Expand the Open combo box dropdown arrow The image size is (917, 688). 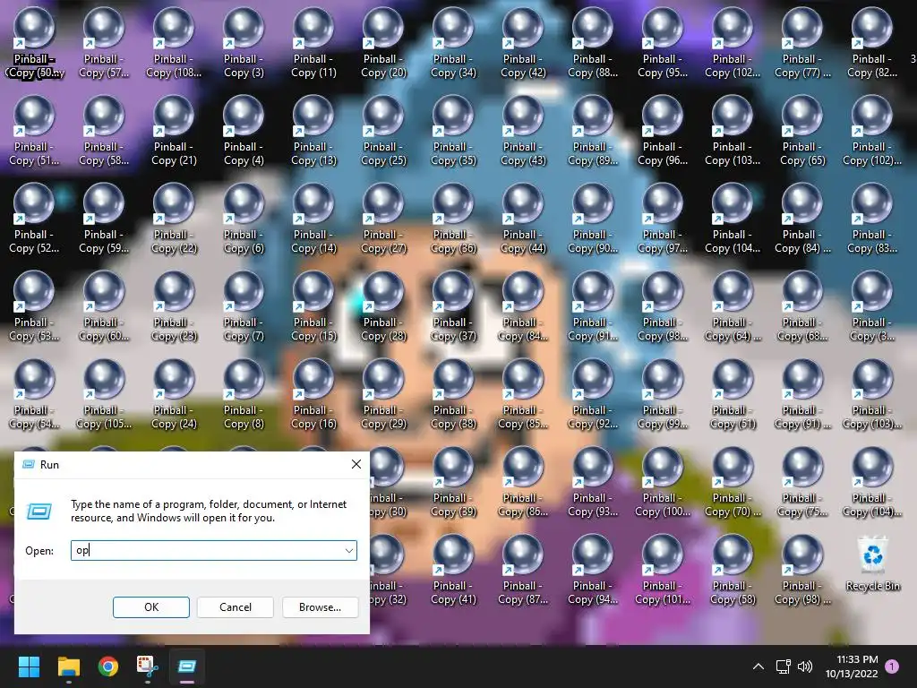point(348,551)
